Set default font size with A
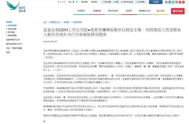189x124 pixels. pos(61,2)
